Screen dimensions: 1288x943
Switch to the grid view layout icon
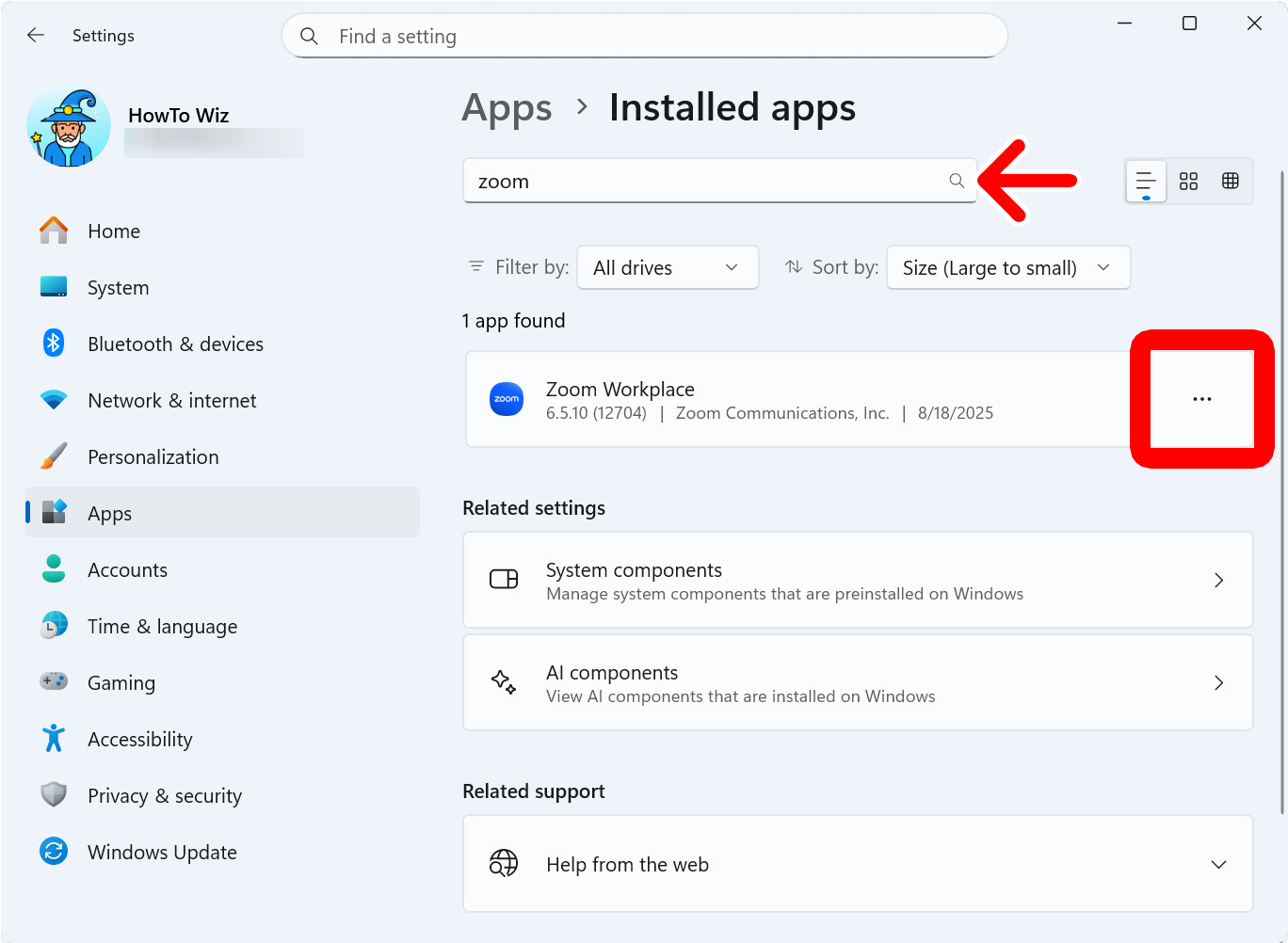point(1188,181)
